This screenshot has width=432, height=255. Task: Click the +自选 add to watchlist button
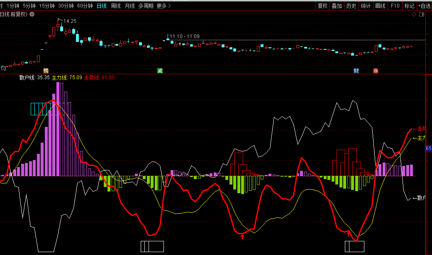pyautogui.click(x=424, y=6)
